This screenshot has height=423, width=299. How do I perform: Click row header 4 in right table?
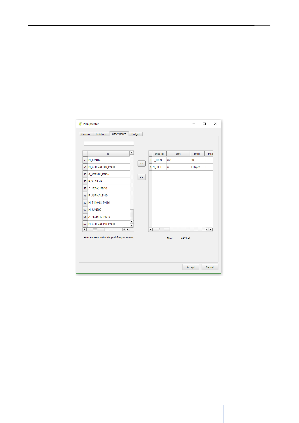point(150,167)
